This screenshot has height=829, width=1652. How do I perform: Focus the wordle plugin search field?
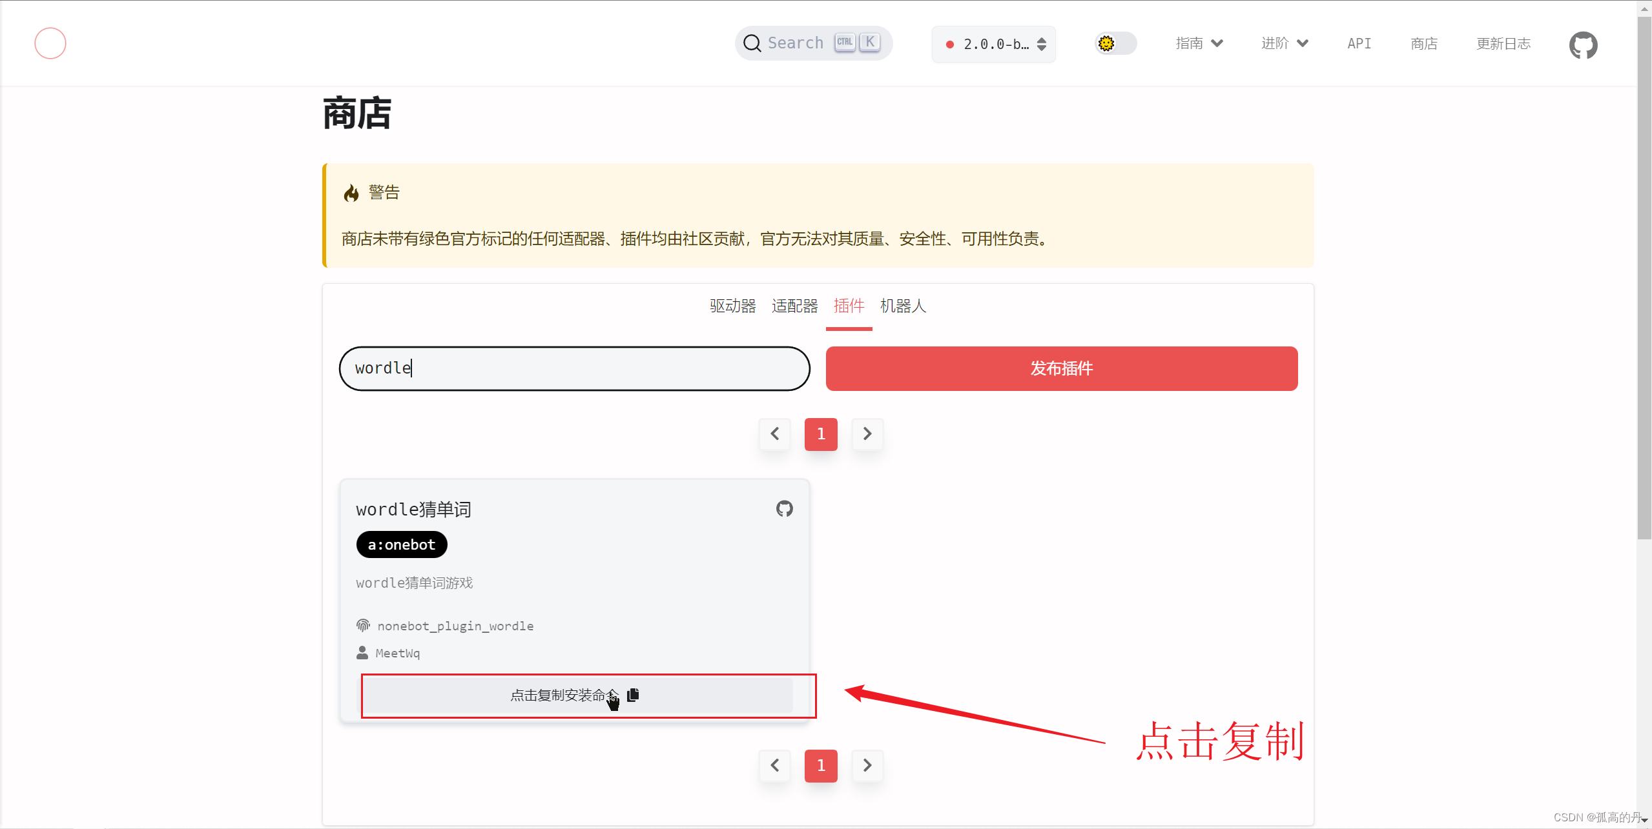pyautogui.click(x=574, y=368)
